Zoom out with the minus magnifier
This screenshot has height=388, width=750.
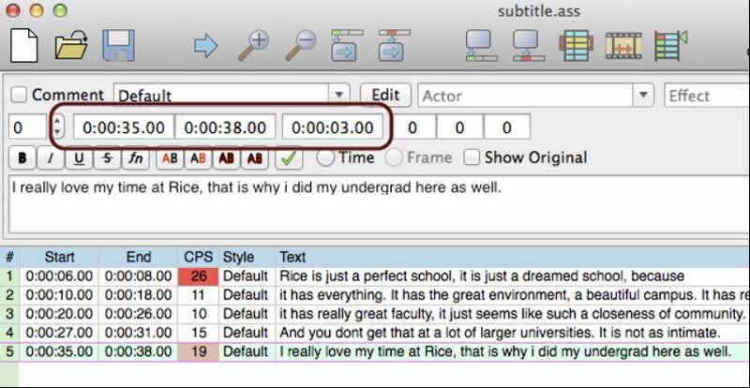301,45
